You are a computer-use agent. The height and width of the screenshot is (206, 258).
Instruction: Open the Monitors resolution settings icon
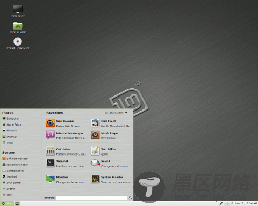point(51,179)
